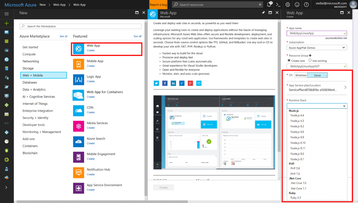Click the email share icon
The image size is (358, 203).
pos(199,83)
